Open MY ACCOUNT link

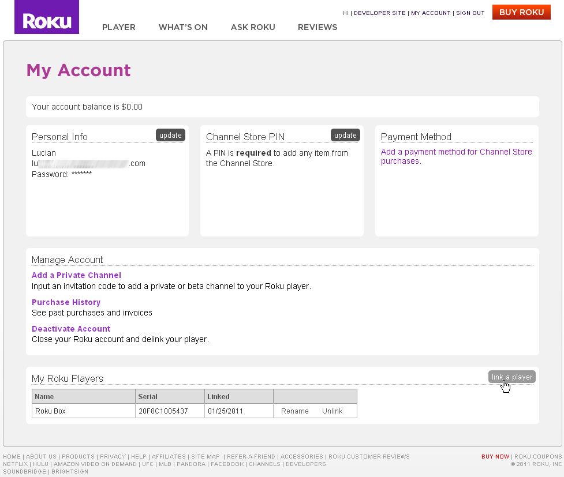click(429, 13)
